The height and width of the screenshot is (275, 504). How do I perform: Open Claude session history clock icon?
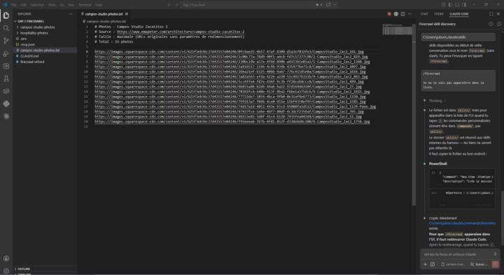click(491, 24)
